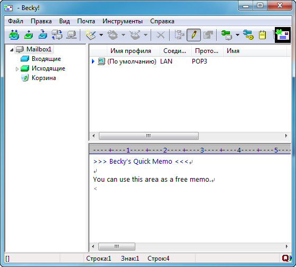This screenshot has width=296, height=267.
Task: Select the Входящие folder
Action: click(x=47, y=59)
